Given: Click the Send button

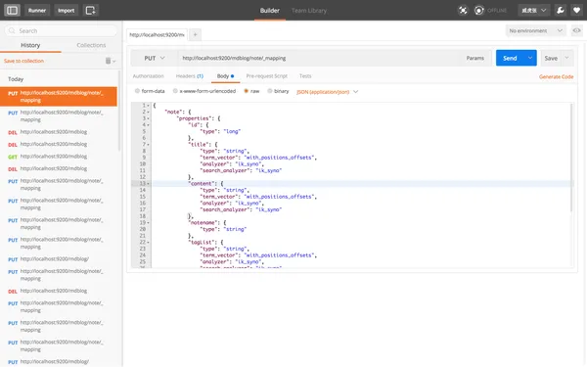Looking at the screenshot, I should click(510, 58).
